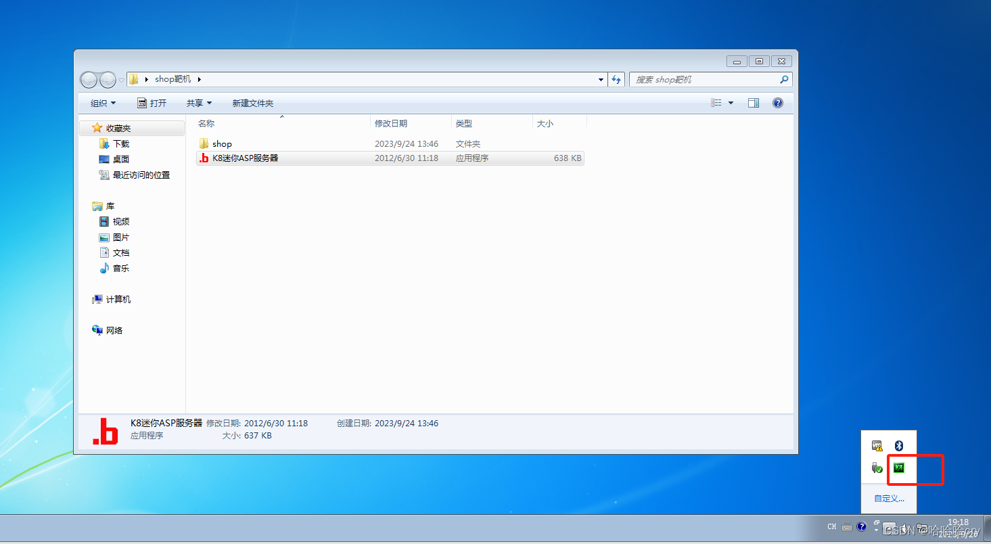Select 网络 in the navigation pane
Viewport: 991px width, 544px height.
[x=114, y=330]
